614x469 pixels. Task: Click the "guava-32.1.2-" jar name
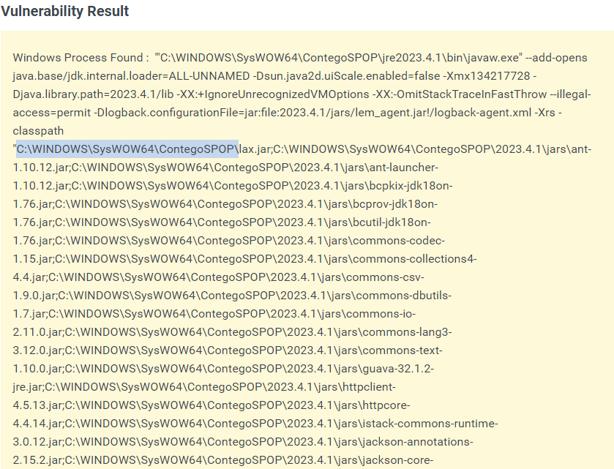[x=398, y=369]
